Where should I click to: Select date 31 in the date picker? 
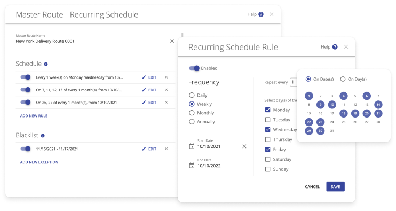point(332,131)
